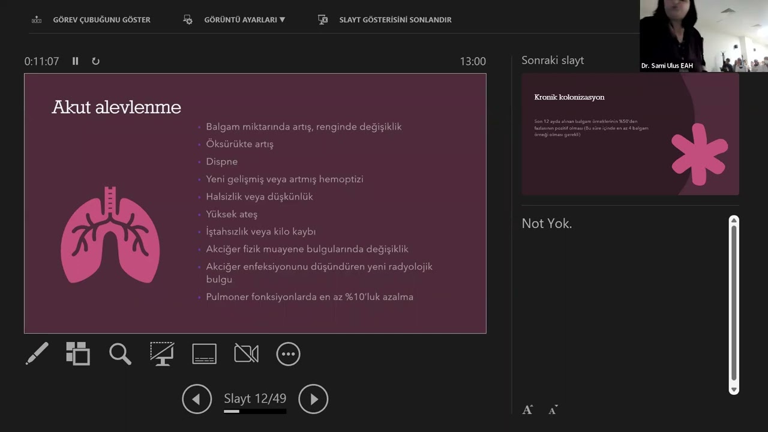Click the bullet Öksürükte artış
The width and height of the screenshot is (768, 432).
click(239, 144)
